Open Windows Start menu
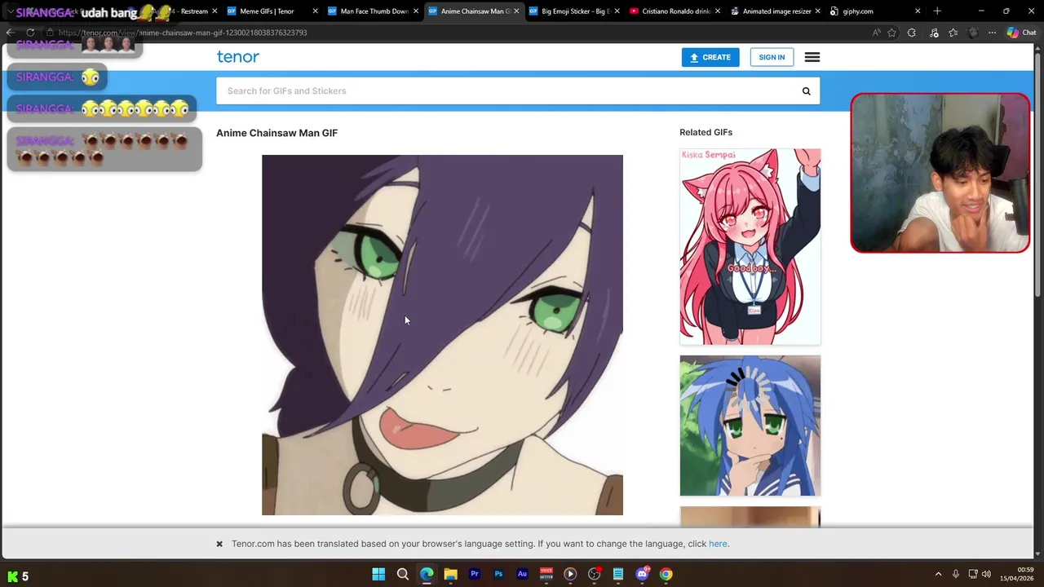The width and height of the screenshot is (1044, 587). click(378, 574)
